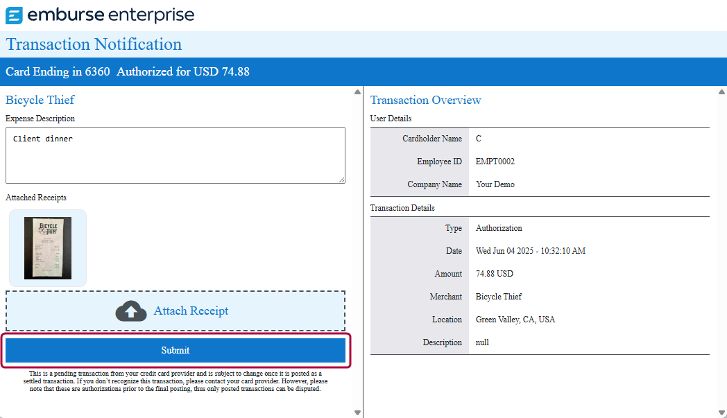
Task: Click the 'Company Name' label
Action: (435, 184)
